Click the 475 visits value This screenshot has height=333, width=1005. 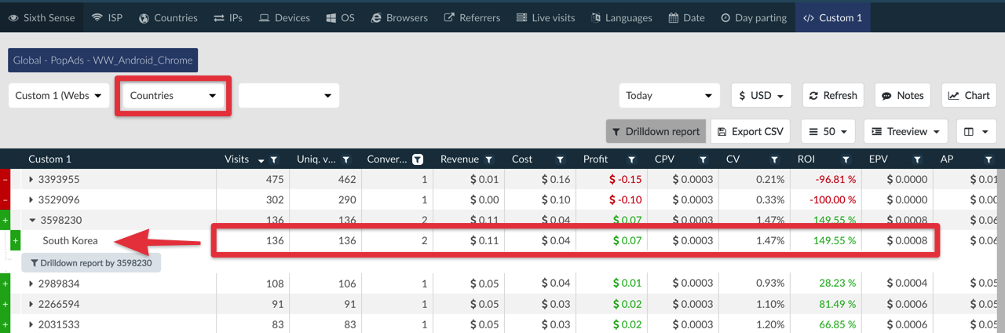(274, 179)
